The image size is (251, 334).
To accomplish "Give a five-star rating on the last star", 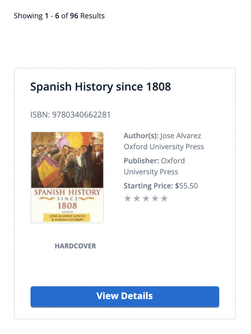I will pos(164,198).
